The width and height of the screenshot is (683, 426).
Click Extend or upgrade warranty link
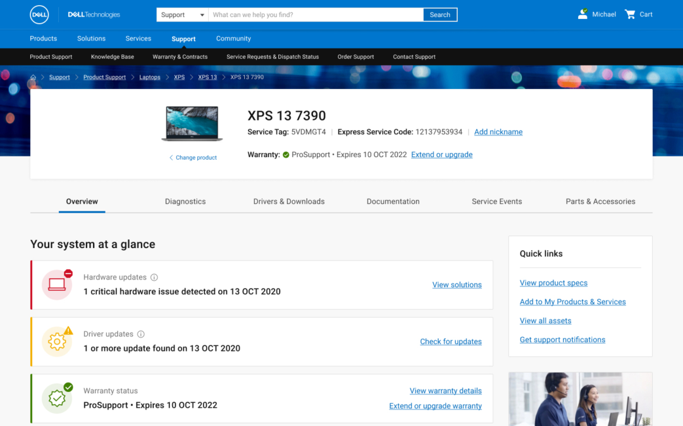[x=436, y=406]
